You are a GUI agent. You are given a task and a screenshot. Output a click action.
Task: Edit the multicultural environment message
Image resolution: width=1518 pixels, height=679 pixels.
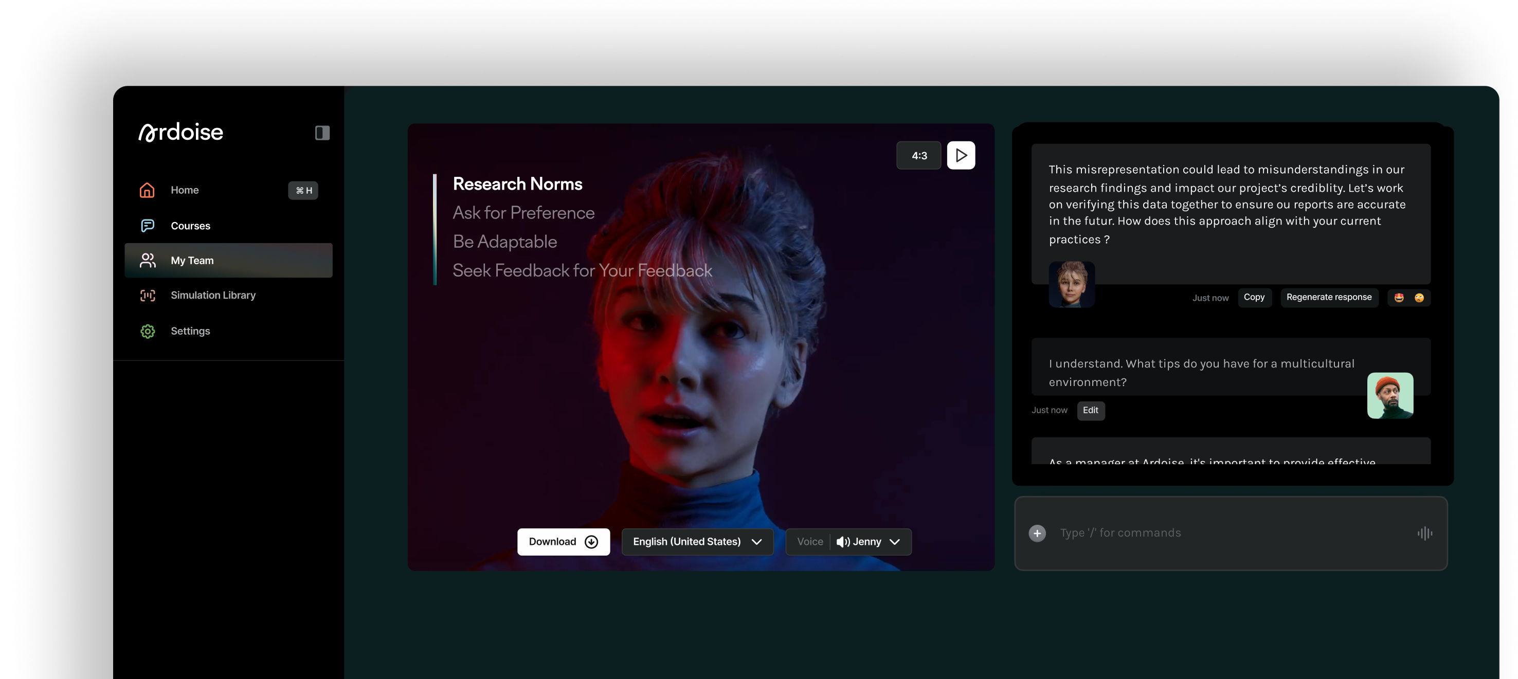pyautogui.click(x=1090, y=411)
